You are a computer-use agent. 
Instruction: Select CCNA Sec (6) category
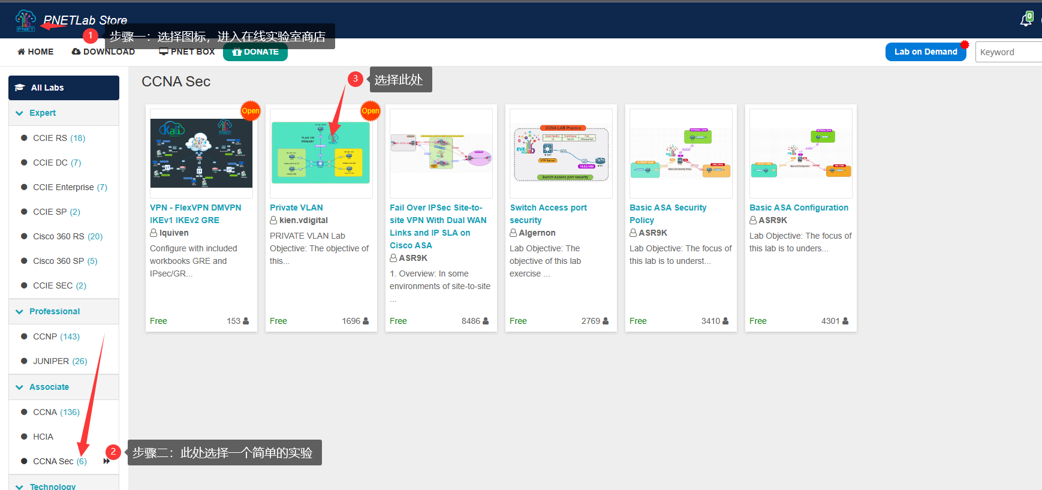click(59, 461)
